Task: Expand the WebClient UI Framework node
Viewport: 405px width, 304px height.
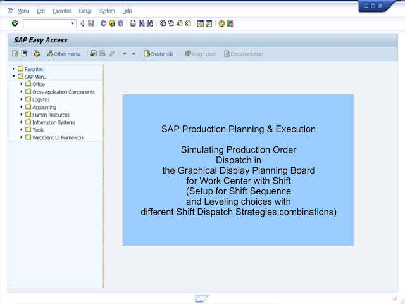Action: [21, 137]
